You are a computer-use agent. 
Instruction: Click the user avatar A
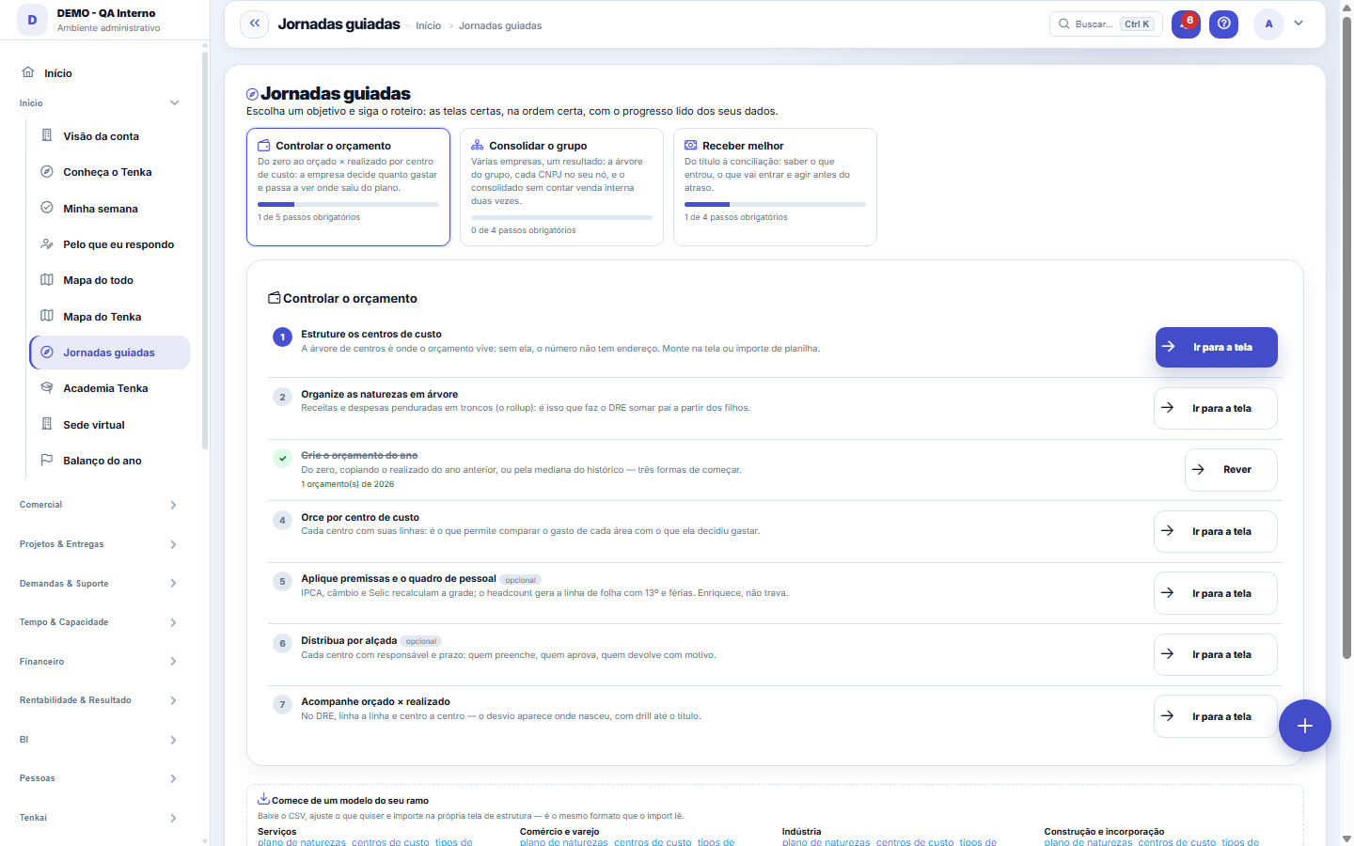(x=1268, y=23)
